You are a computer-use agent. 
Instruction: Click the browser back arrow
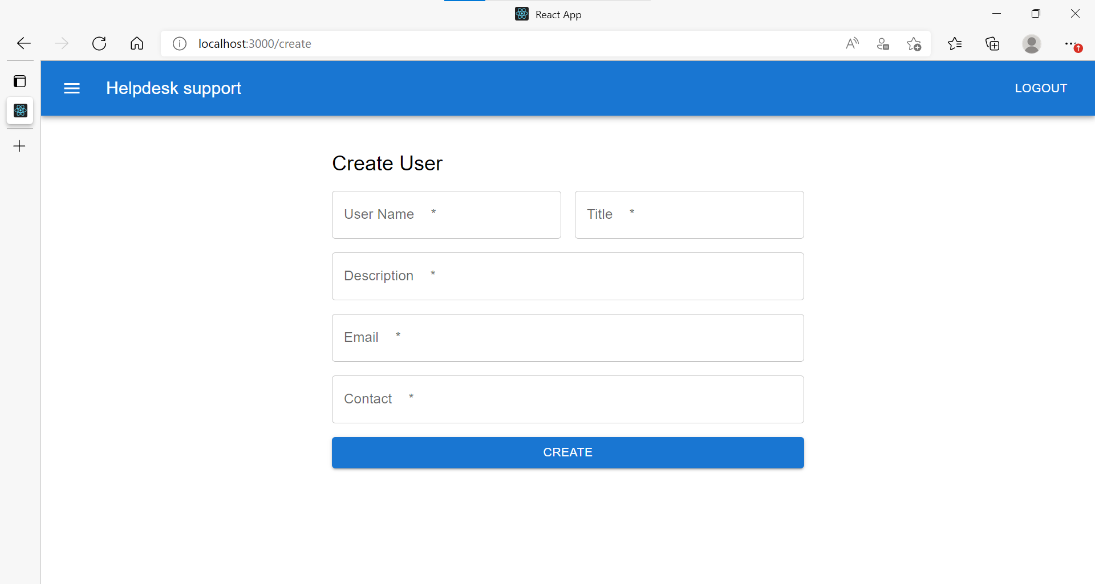[x=23, y=43]
